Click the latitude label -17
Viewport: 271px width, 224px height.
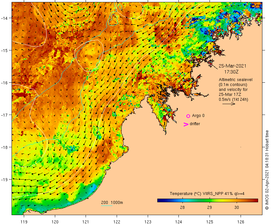click(4, 115)
